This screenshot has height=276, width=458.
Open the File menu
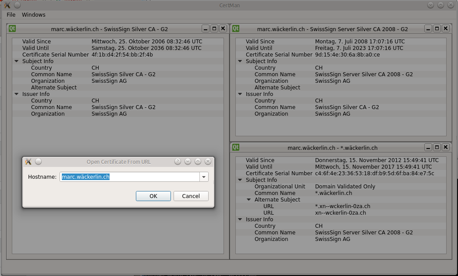(11, 14)
